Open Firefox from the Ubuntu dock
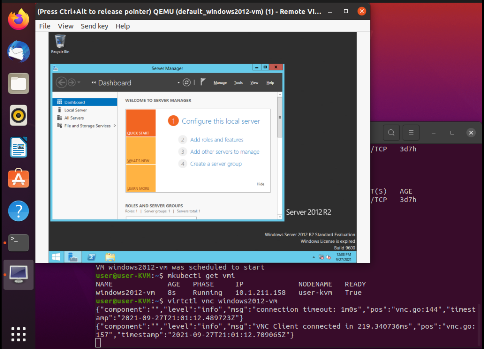Viewport: 484px width, 349px height. pos(19,19)
